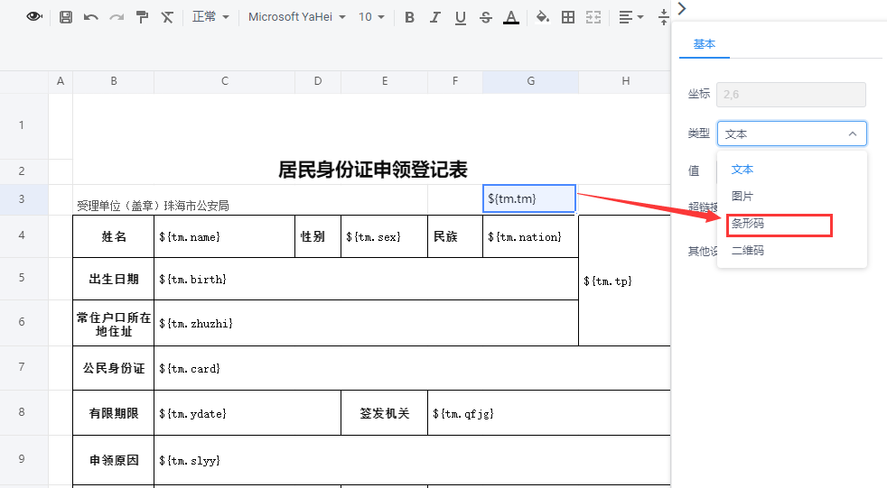Click the vertical alignment icon

(664, 17)
